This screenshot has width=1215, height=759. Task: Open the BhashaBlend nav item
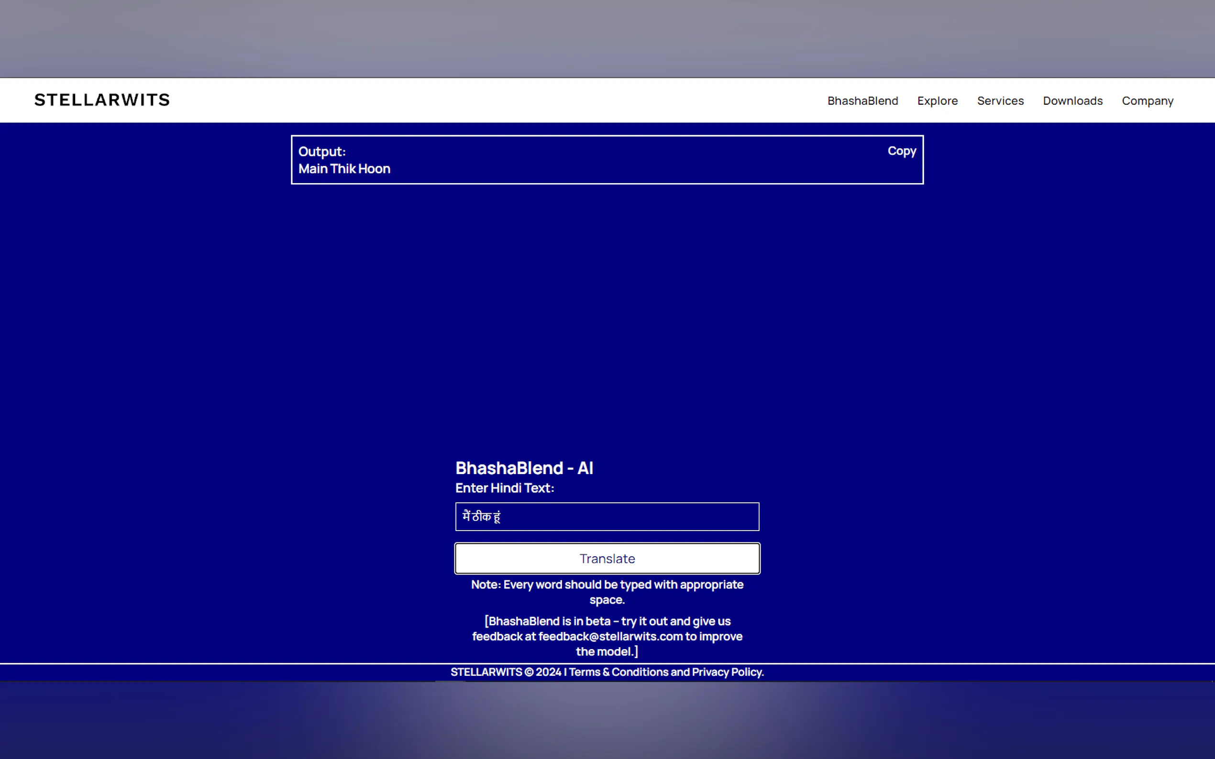(x=862, y=101)
